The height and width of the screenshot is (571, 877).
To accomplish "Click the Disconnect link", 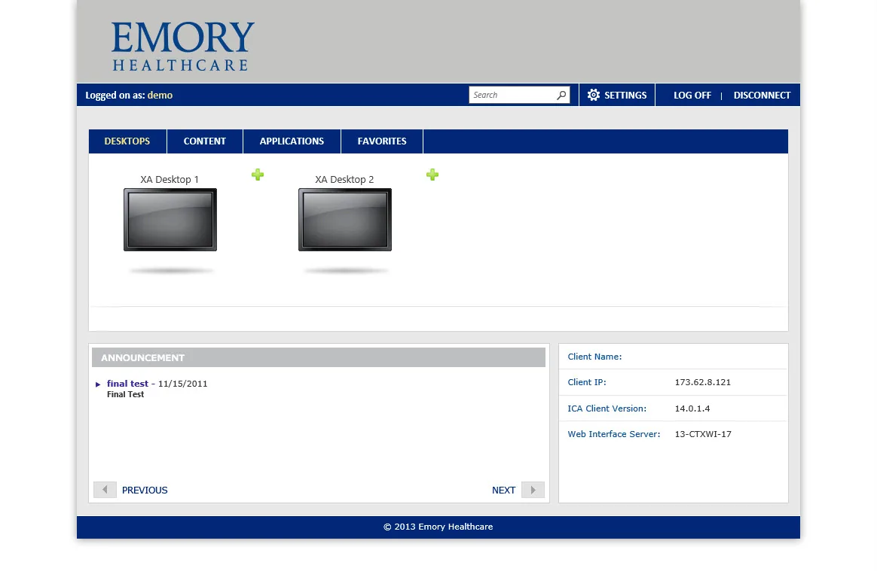I will click(x=762, y=96).
